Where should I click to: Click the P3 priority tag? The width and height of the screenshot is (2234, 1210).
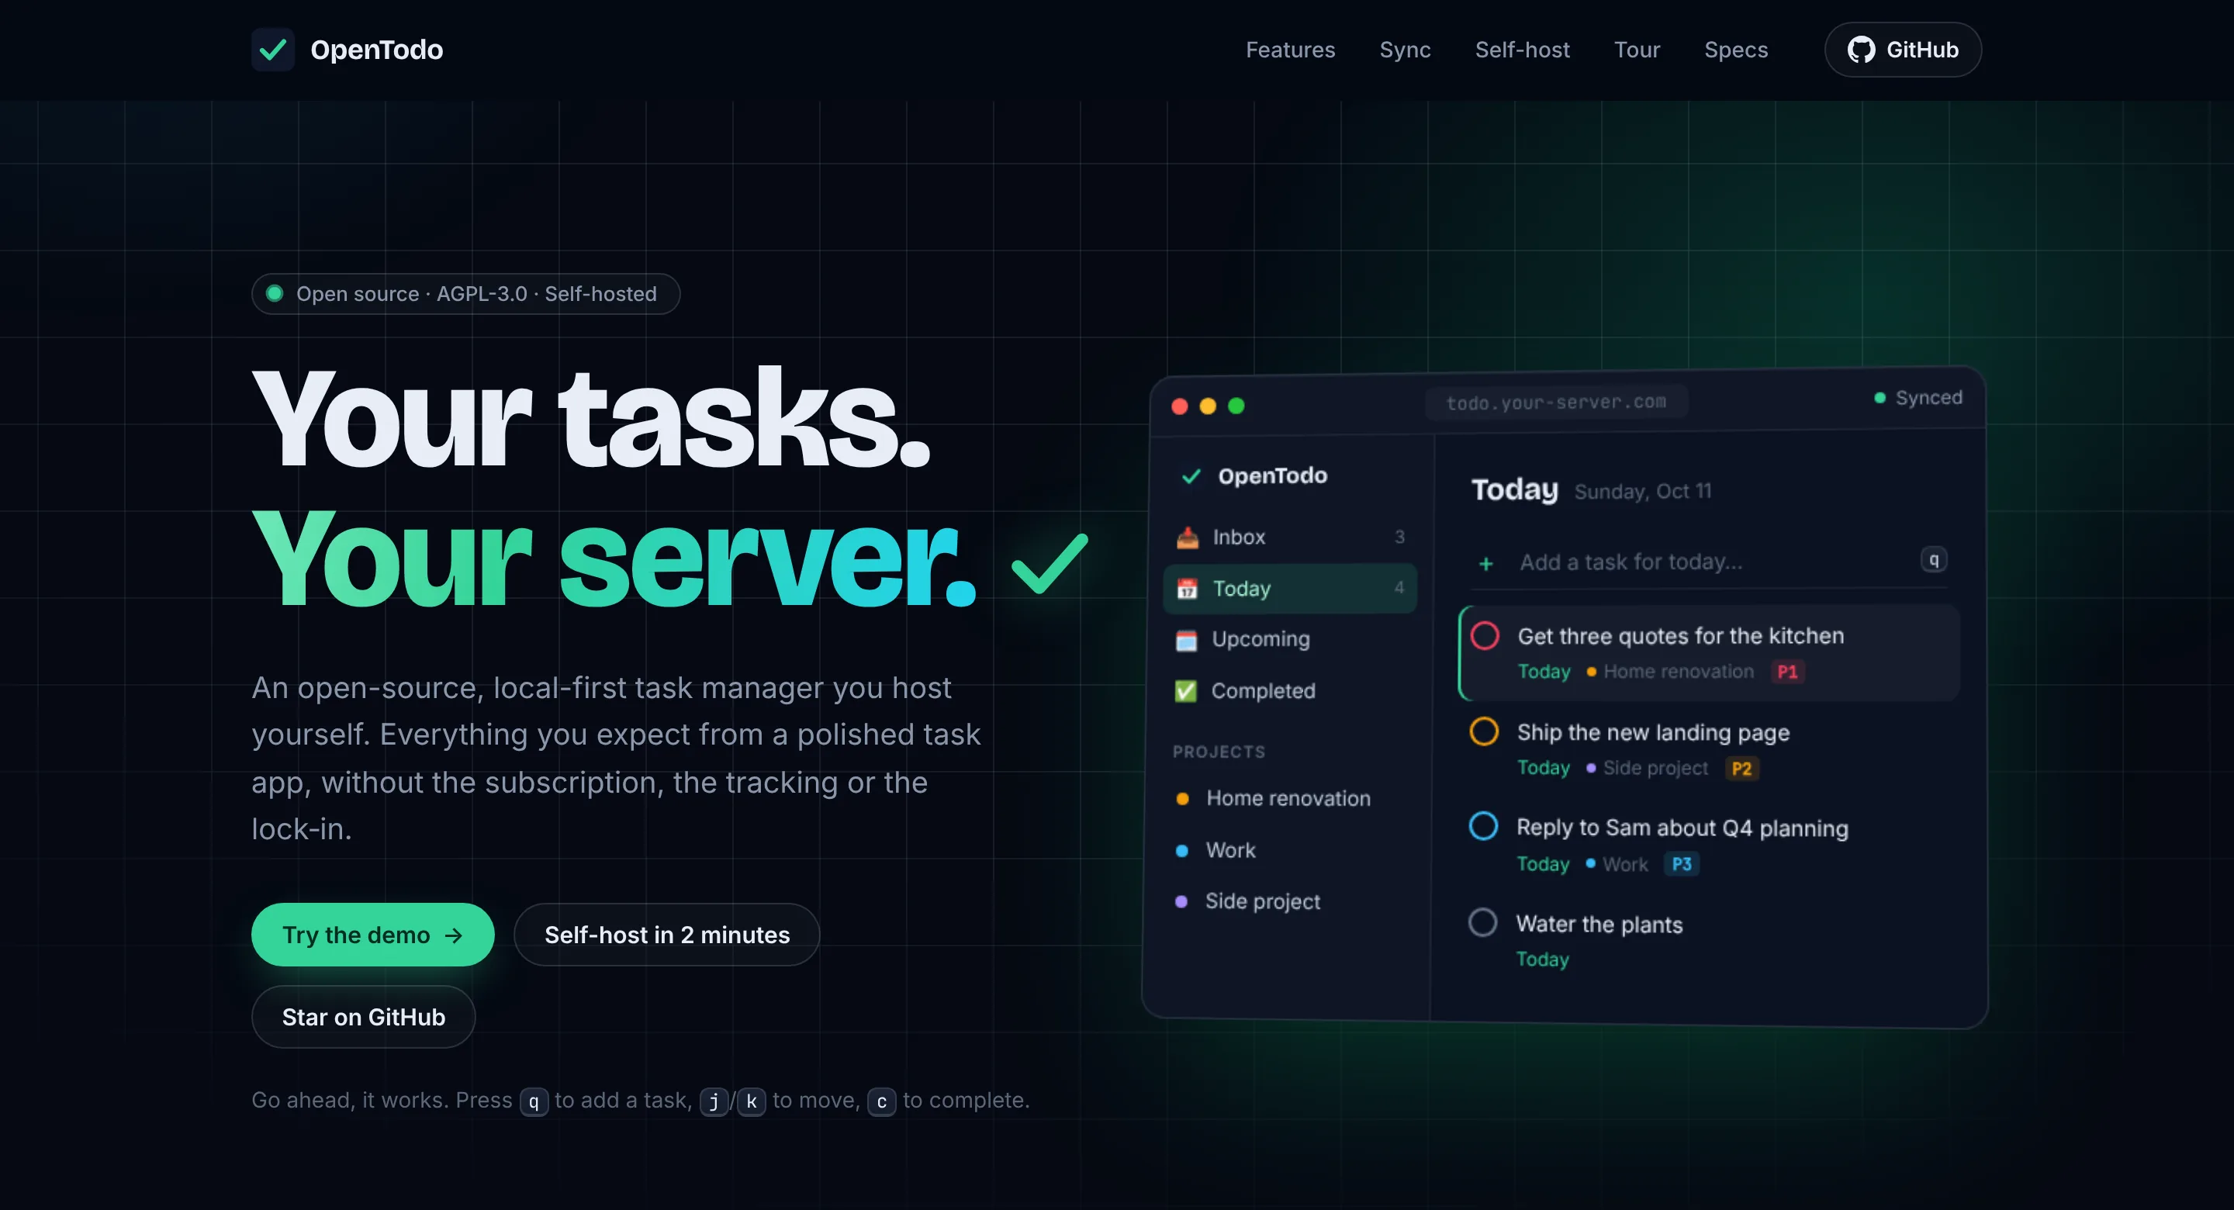point(1681,864)
